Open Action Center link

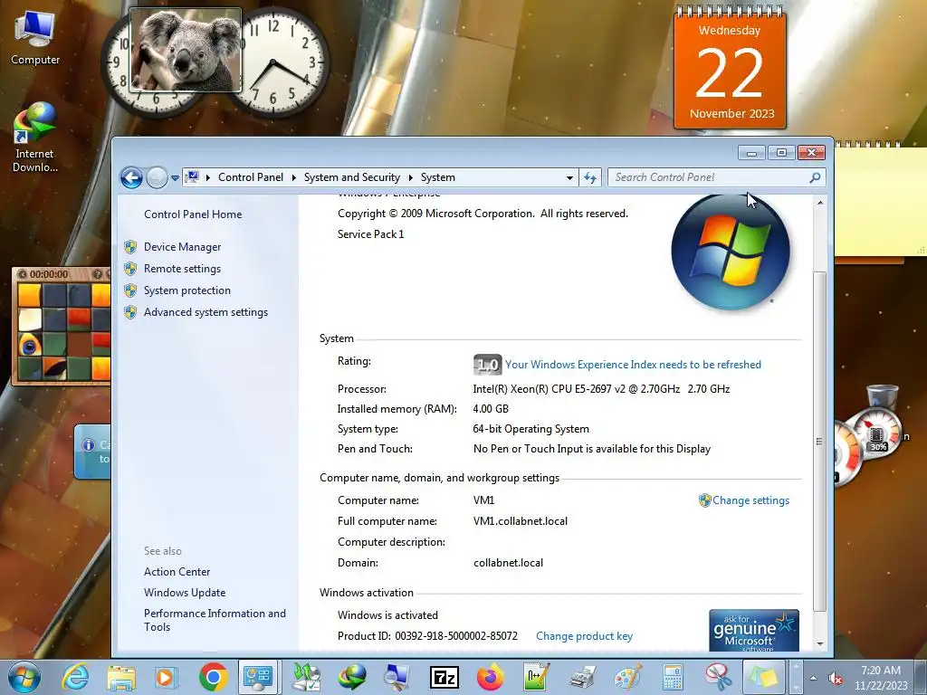click(177, 572)
